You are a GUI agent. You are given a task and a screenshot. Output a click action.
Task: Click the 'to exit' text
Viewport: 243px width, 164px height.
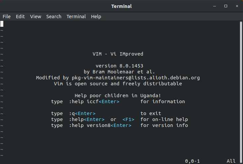tap(151, 113)
